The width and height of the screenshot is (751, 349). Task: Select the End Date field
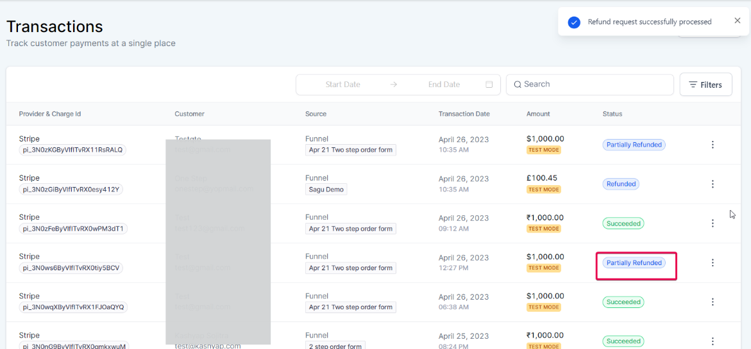coord(444,85)
